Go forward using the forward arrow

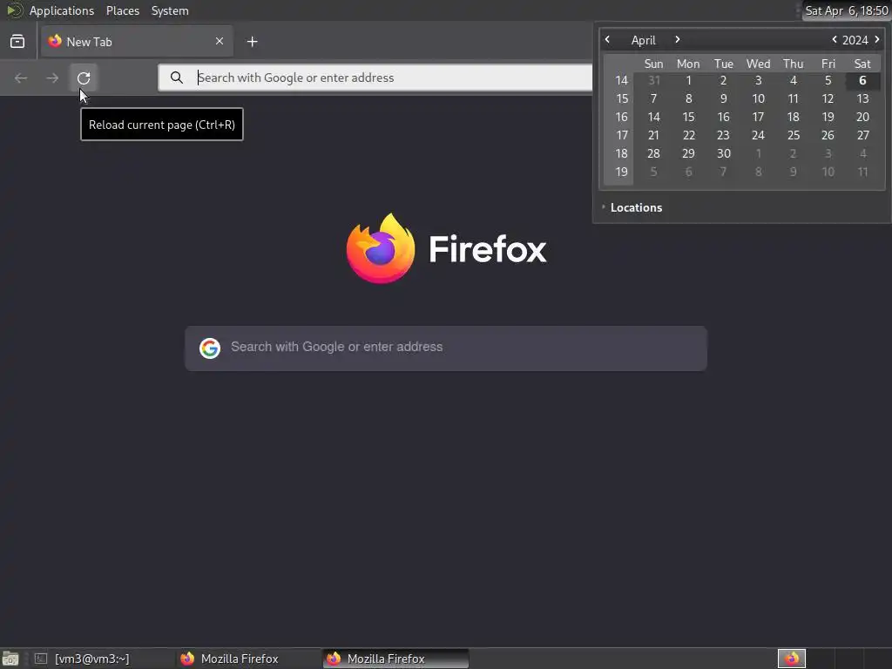click(52, 78)
